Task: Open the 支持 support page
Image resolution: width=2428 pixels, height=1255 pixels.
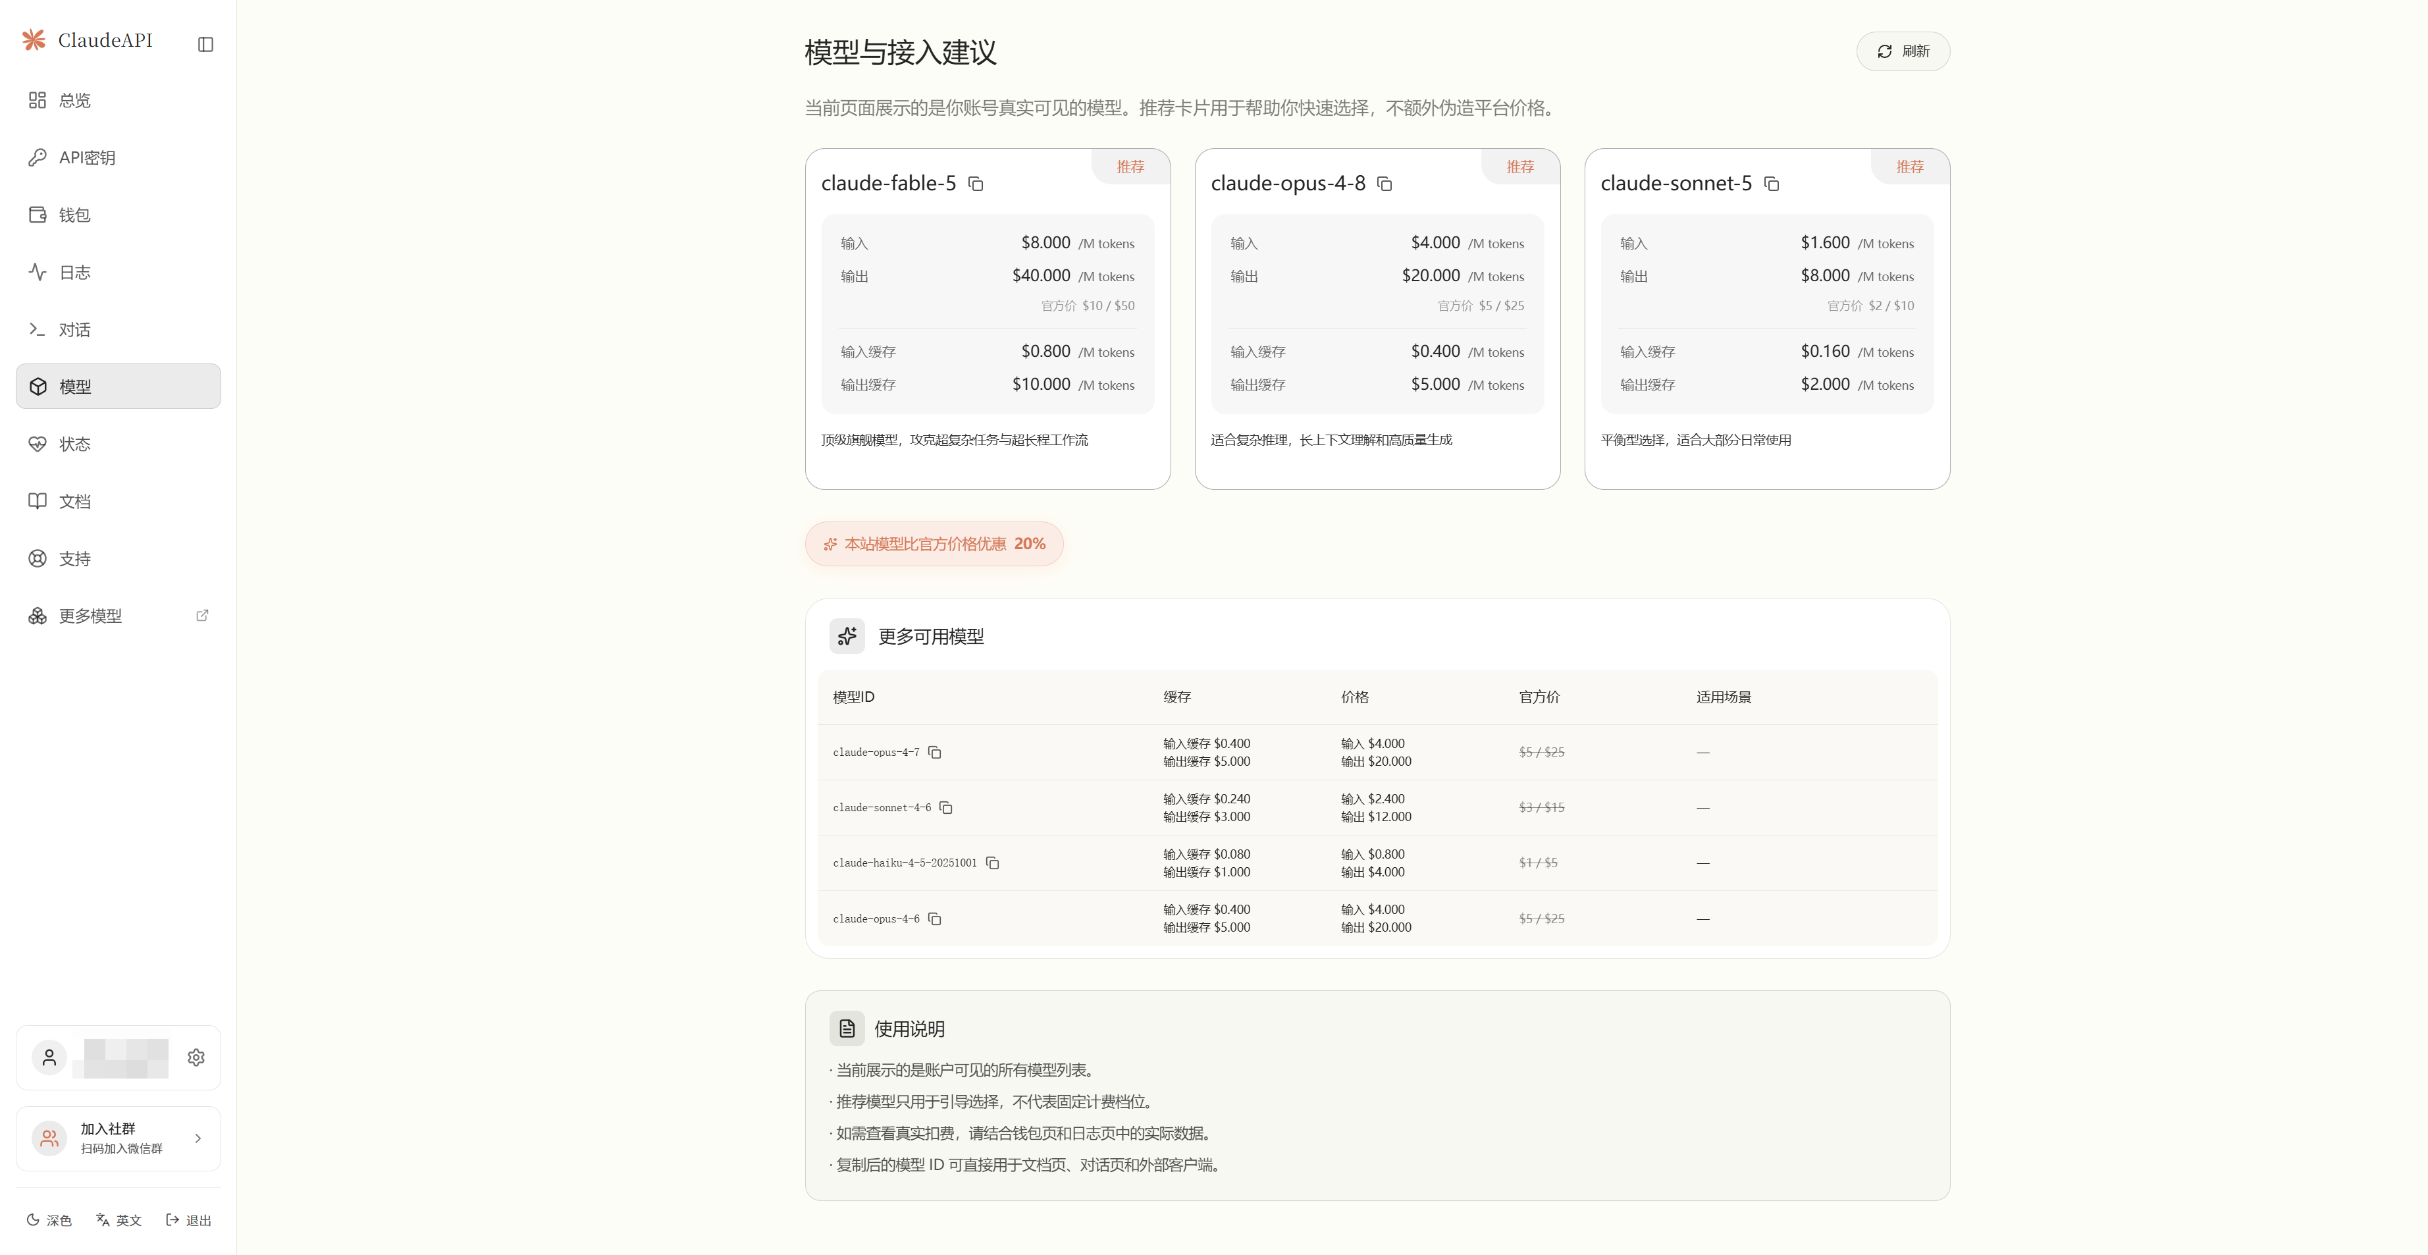Action: point(119,559)
